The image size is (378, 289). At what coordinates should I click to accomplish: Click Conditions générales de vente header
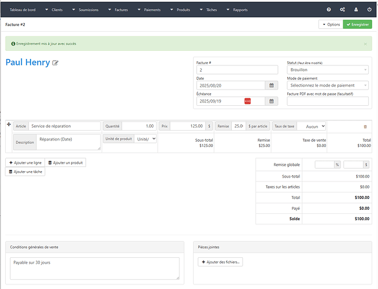click(95, 247)
